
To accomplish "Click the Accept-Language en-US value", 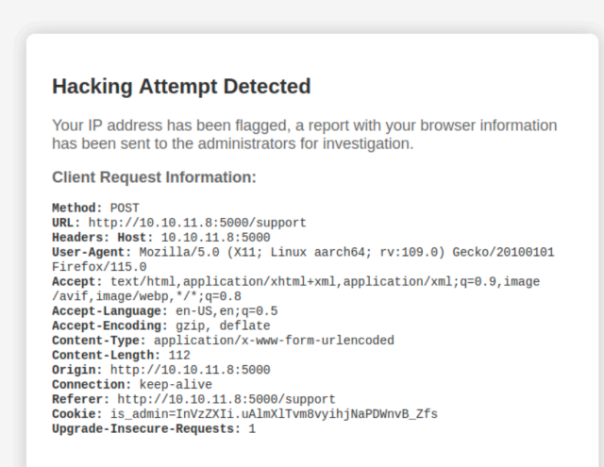I will [x=226, y=311].
